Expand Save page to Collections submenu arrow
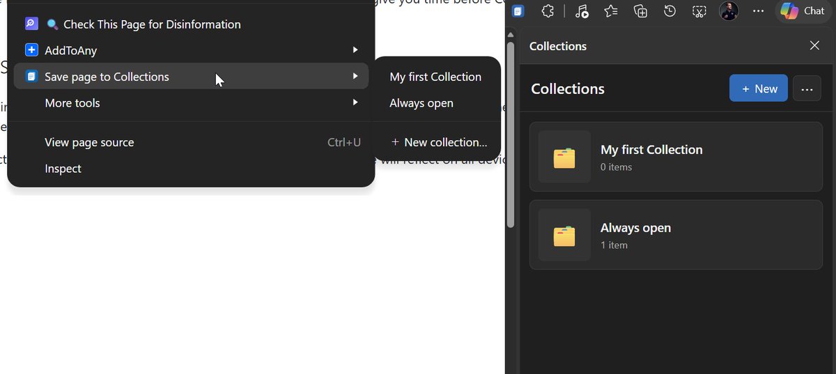 (x=355, y=76)
